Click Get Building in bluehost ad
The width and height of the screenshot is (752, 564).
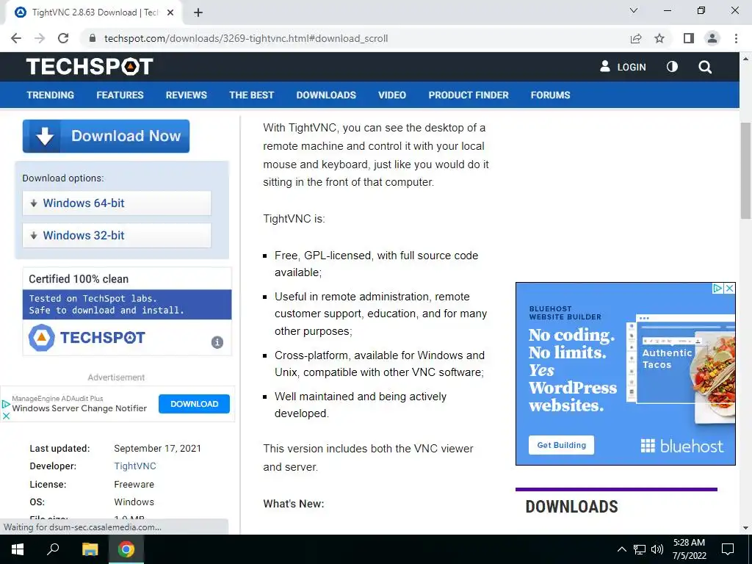pyautogui.click(x=562, y=445)
